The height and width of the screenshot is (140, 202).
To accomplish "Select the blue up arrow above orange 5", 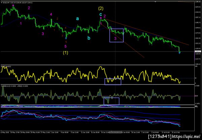I will pyautogui.click(x=66, y=38).
